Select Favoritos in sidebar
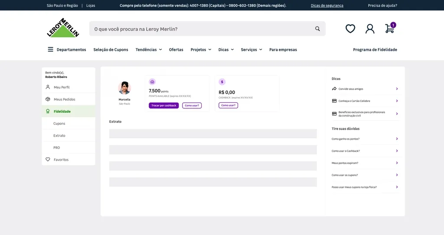 (69, 160)
